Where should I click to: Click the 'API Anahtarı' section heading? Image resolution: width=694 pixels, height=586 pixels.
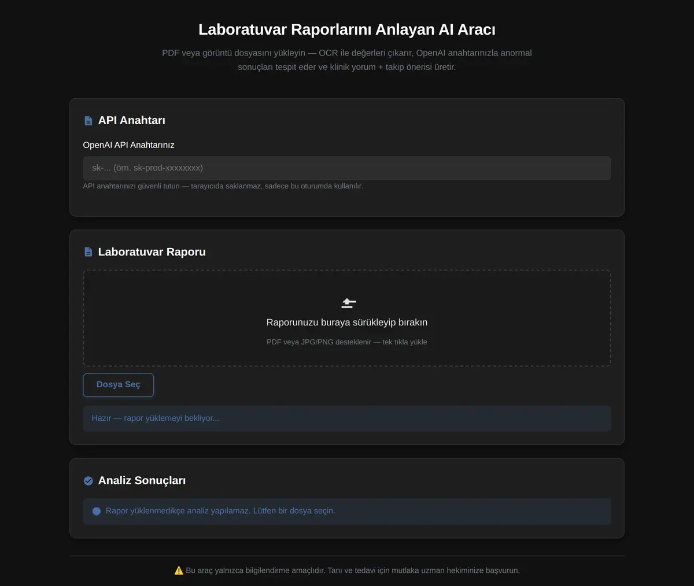[132, 120]
